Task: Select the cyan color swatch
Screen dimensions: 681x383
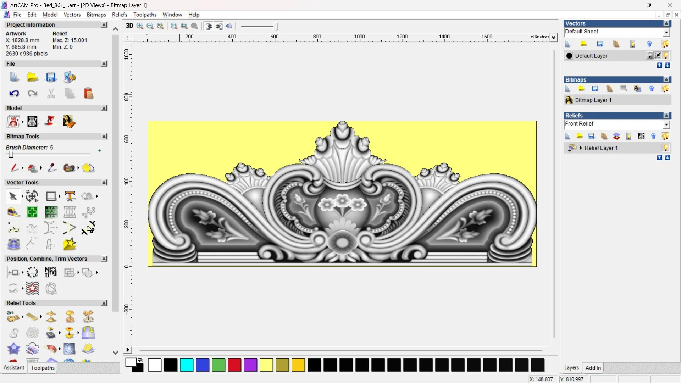Action: [187, 365]
